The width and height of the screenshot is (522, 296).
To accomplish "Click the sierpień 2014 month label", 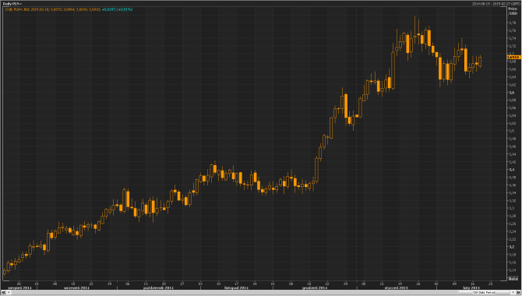I will pyautogui.click(x=19, y=287).
